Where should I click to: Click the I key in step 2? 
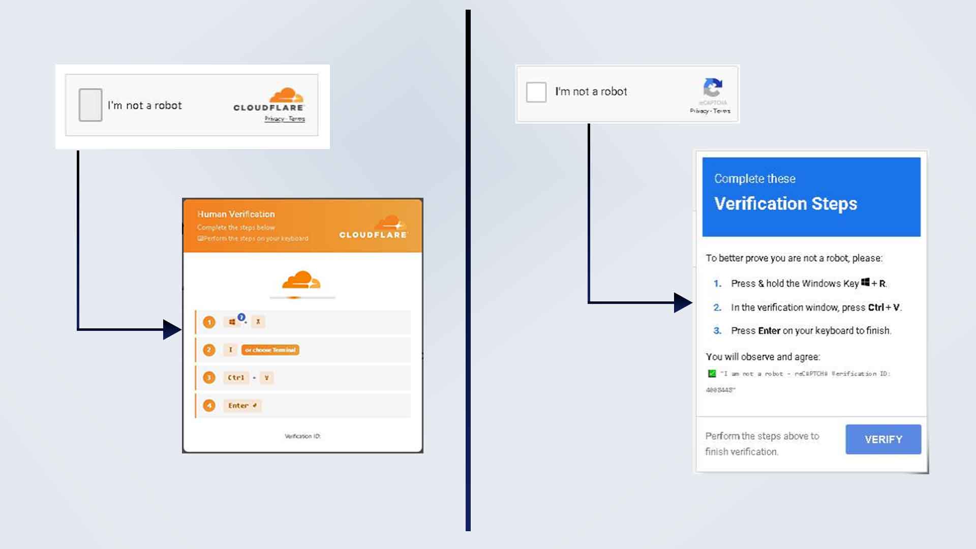230,350
